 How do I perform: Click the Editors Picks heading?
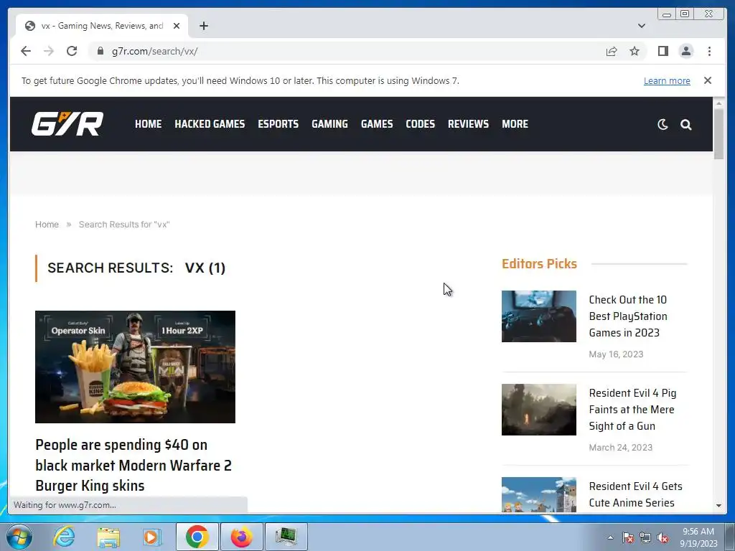tap(539, 264)
